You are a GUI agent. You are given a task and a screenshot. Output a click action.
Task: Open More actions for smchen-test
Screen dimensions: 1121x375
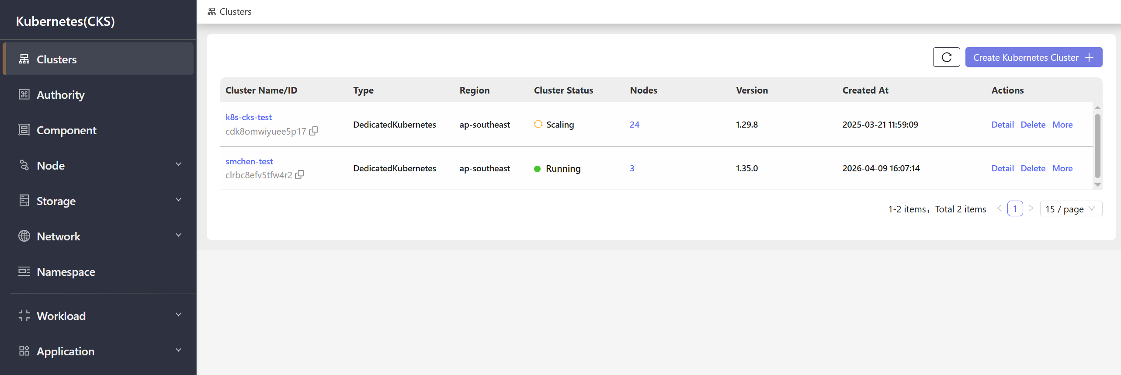[1062, 168]
